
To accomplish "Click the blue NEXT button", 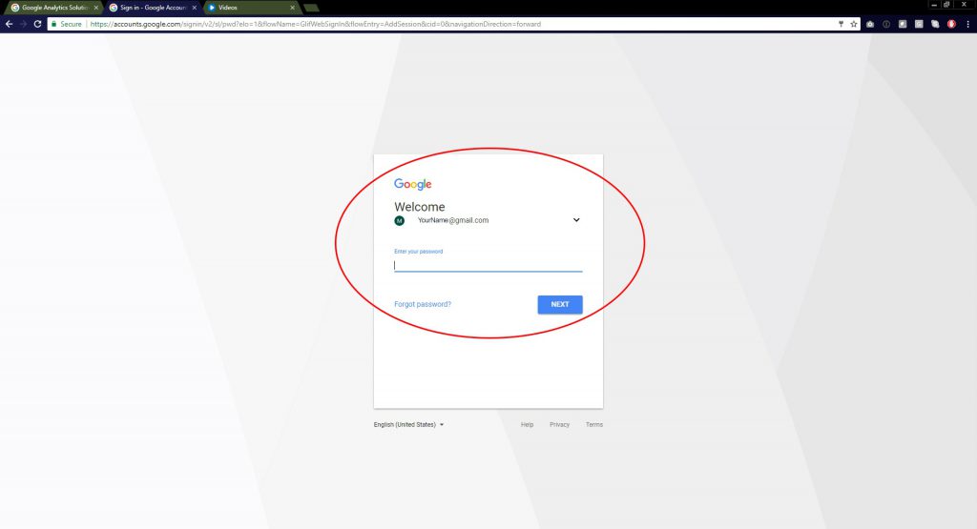I will pos(560,304).
